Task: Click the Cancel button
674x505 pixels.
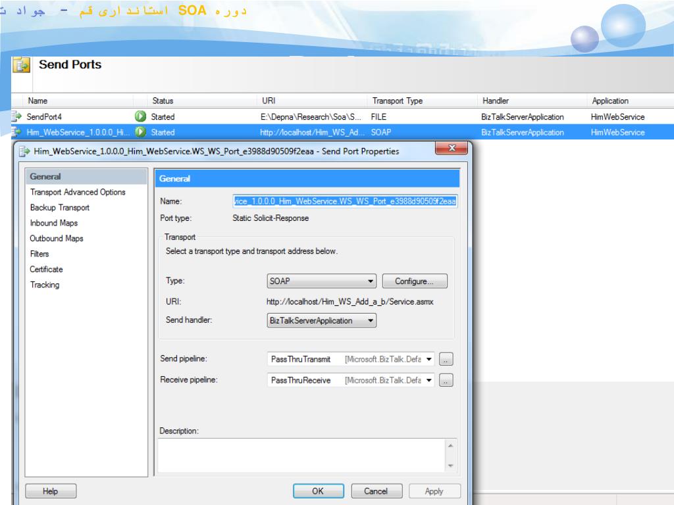Action: click(376, 491)
